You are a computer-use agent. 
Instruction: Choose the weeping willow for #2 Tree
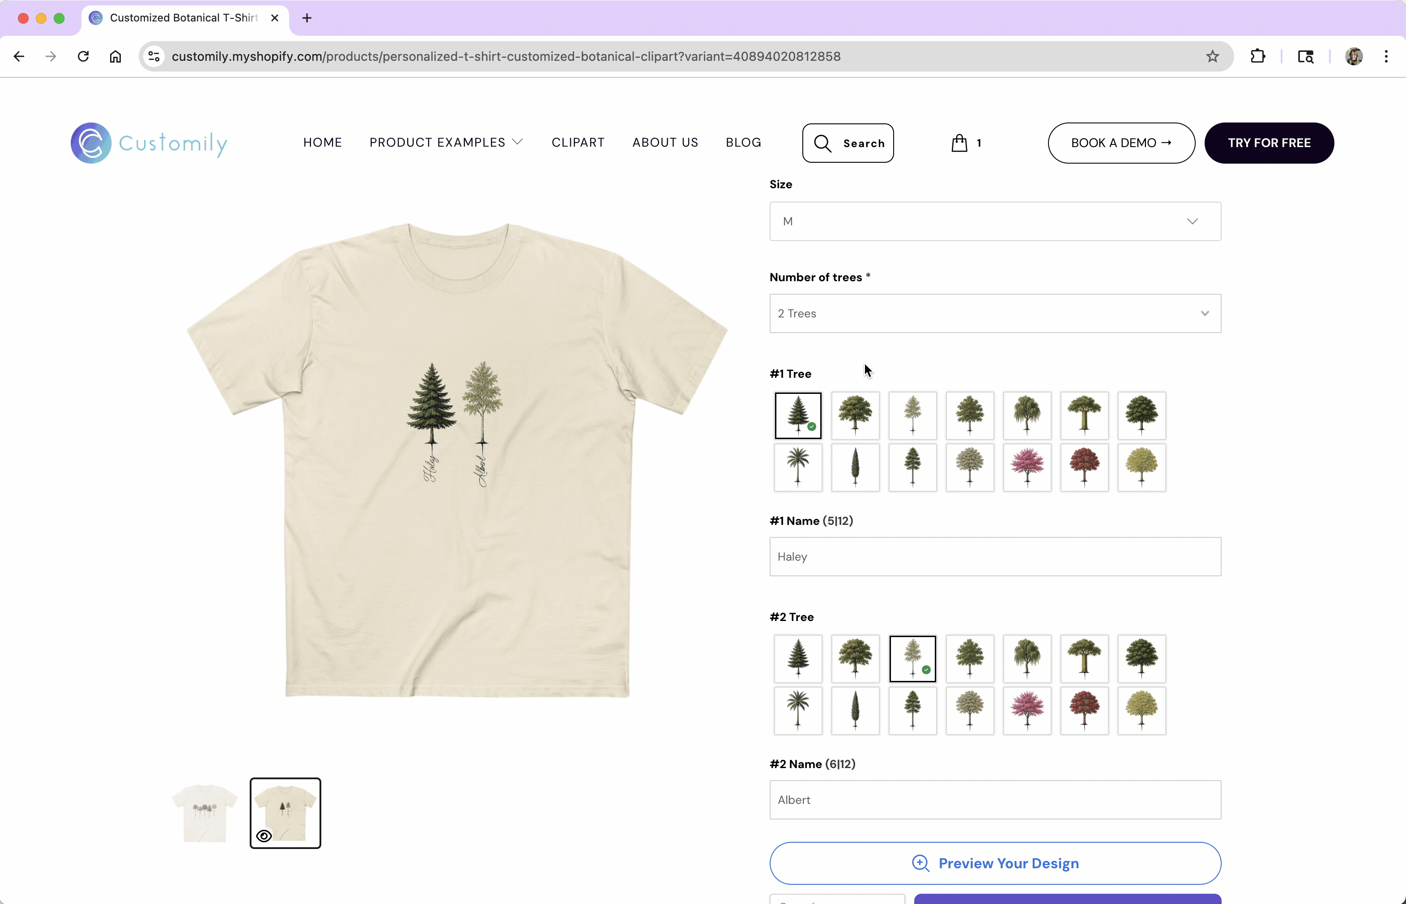pos(1027,659)
